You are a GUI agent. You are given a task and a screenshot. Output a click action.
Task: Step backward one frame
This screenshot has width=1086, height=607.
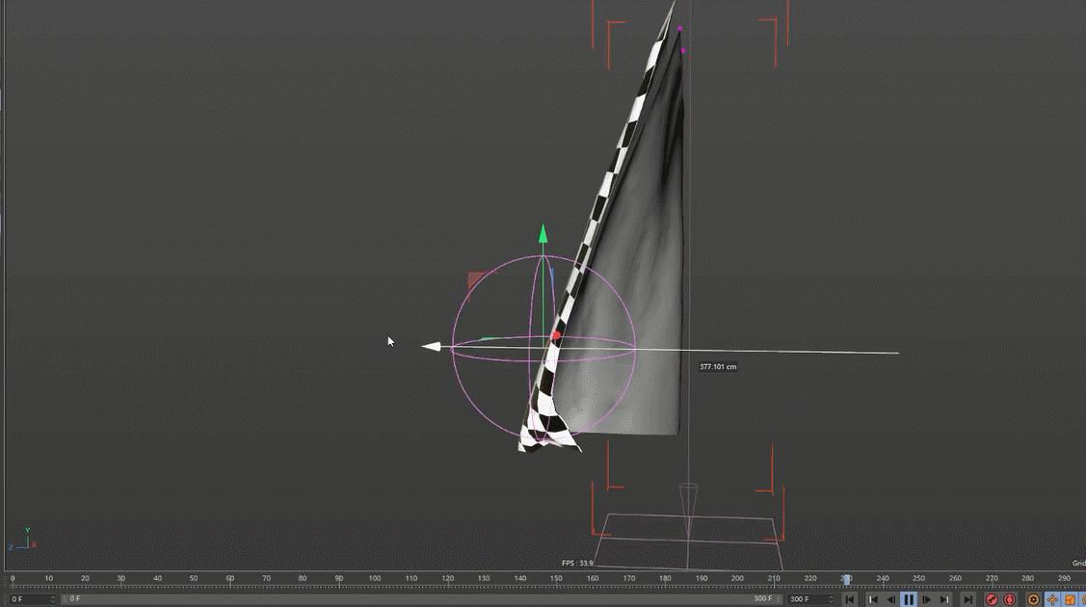click(890, 599)
